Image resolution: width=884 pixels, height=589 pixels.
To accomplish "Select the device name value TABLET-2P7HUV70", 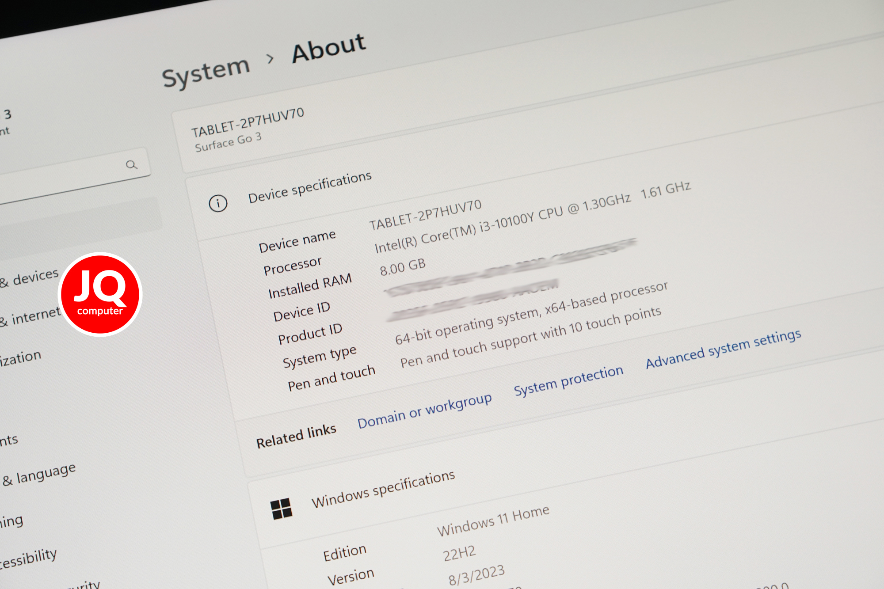I will (x=425, y=215).
